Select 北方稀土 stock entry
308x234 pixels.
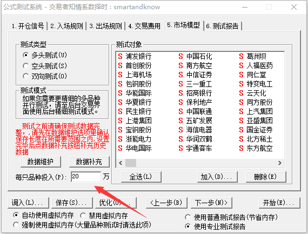[256, 139]
